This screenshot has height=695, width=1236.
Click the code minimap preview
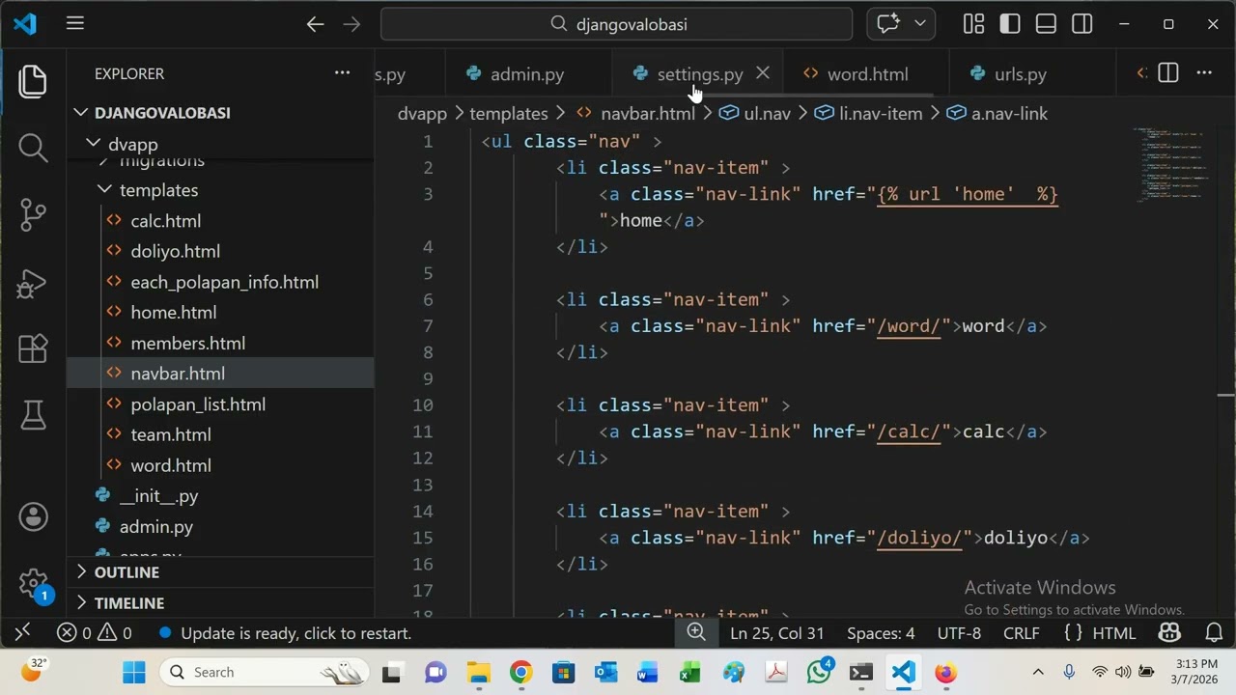[1170, 164]
